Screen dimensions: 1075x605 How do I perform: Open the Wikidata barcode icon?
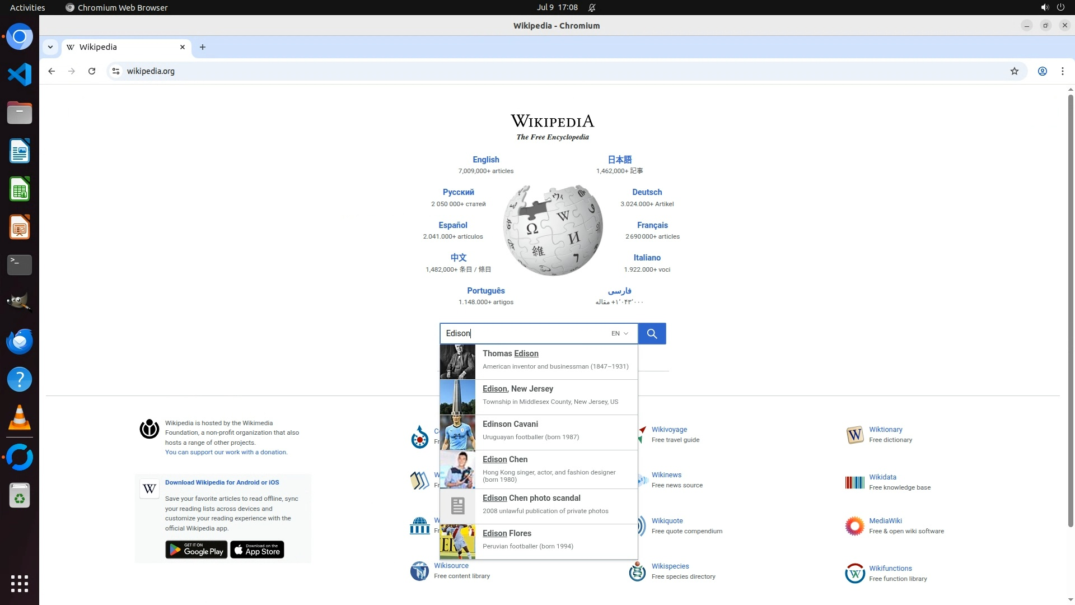pyautogui.click(x=854, y=482)
